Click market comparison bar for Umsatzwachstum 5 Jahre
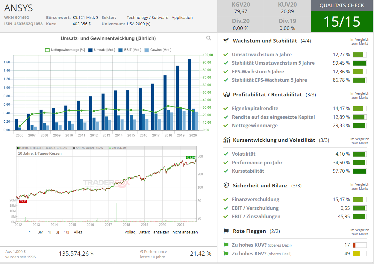The width and height of the screenshot is (374, 264). [360, 54]
